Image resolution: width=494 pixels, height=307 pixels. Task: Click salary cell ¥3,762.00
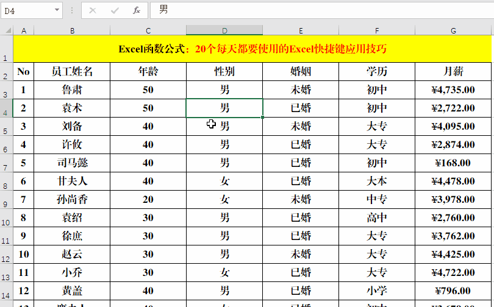(453, 236)
